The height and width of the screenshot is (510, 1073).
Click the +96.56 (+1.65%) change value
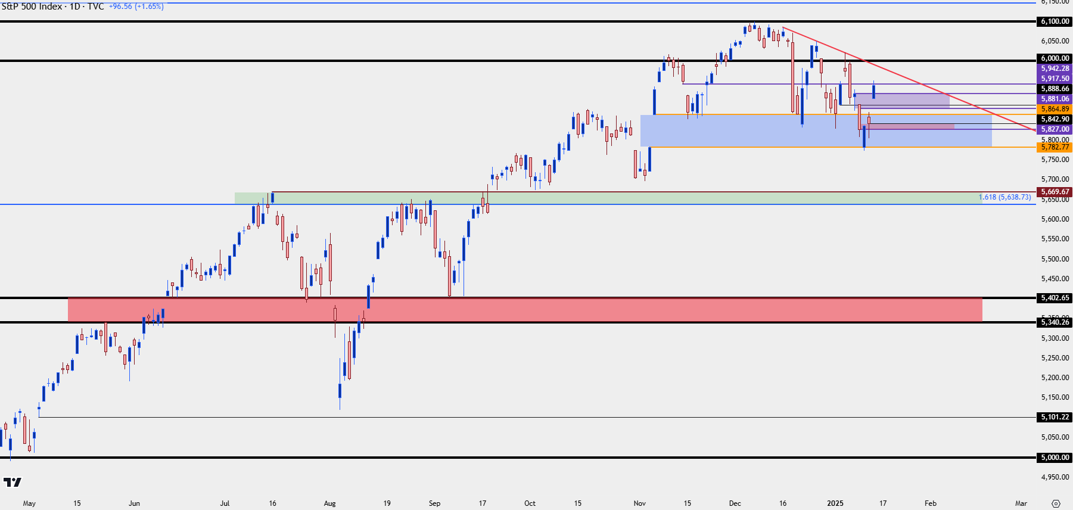click(136, 7)
